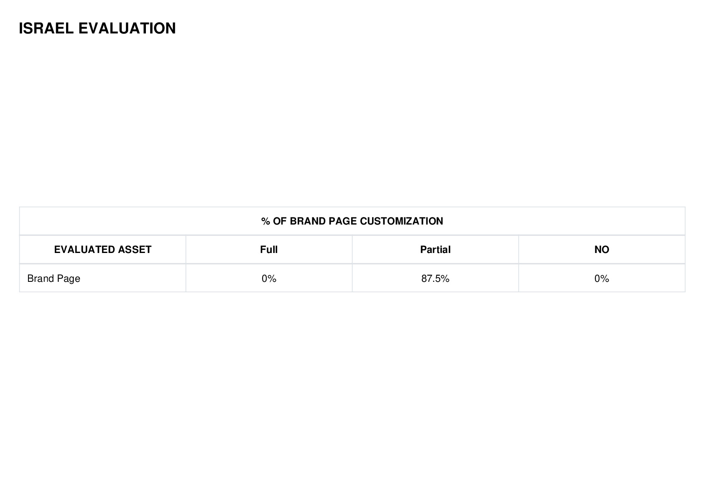Select the Full column header
This screenshot has height=498, width=704.
[269, 250]
